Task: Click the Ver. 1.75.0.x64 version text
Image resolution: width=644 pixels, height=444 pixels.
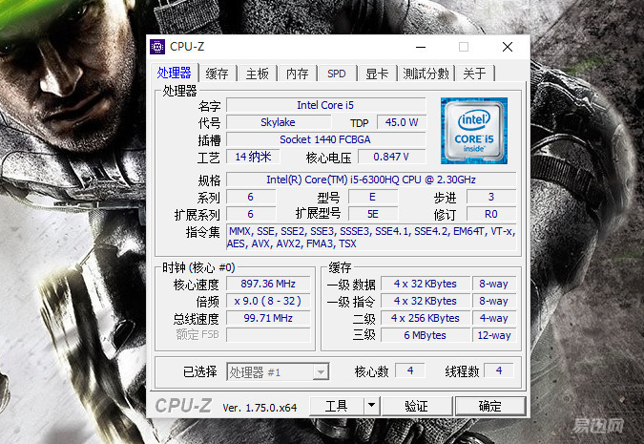Action: 260,408
